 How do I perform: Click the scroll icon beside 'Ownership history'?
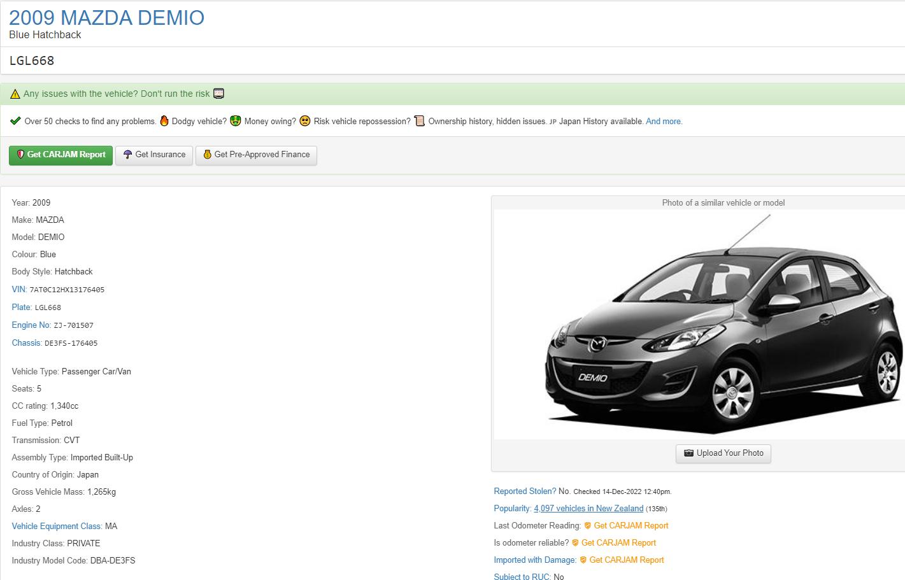[419, 121]
